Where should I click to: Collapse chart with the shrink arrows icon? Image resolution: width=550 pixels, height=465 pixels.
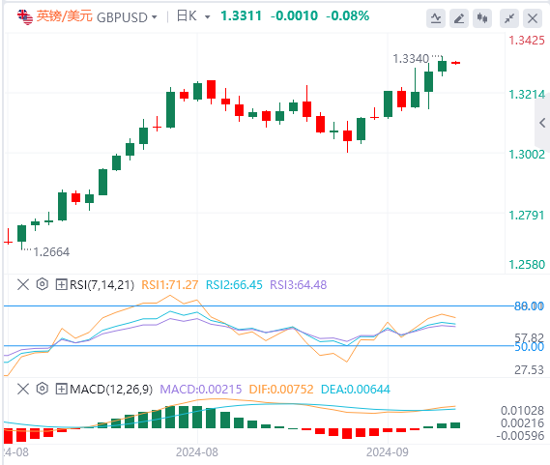tap(509, 18)
